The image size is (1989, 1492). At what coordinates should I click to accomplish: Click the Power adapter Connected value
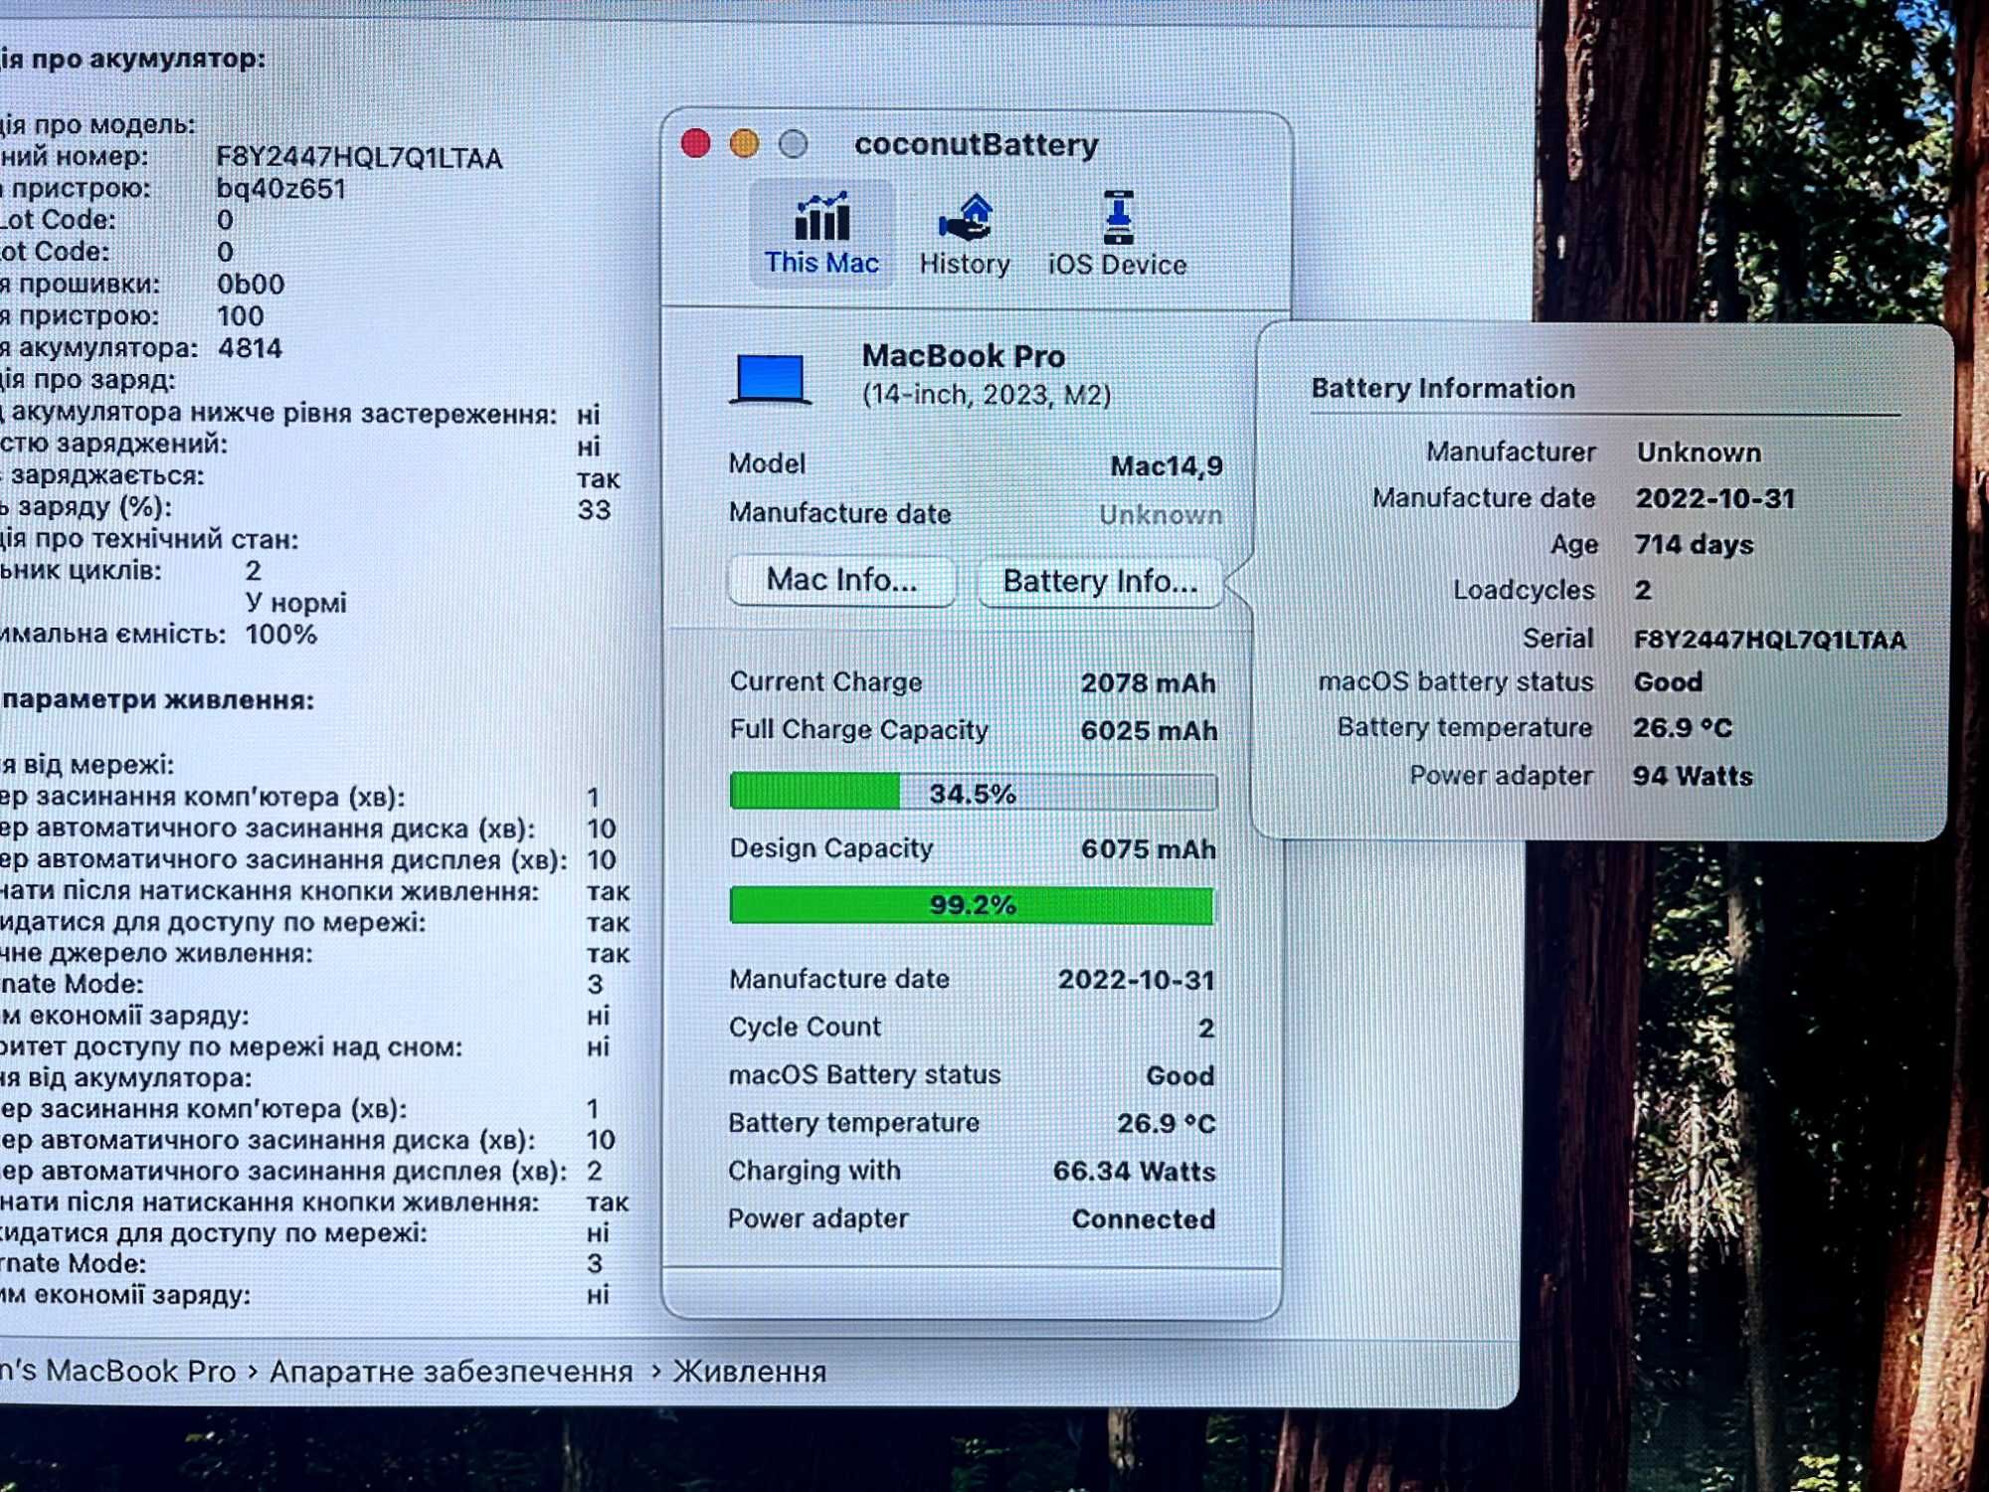(1143, 1219)
